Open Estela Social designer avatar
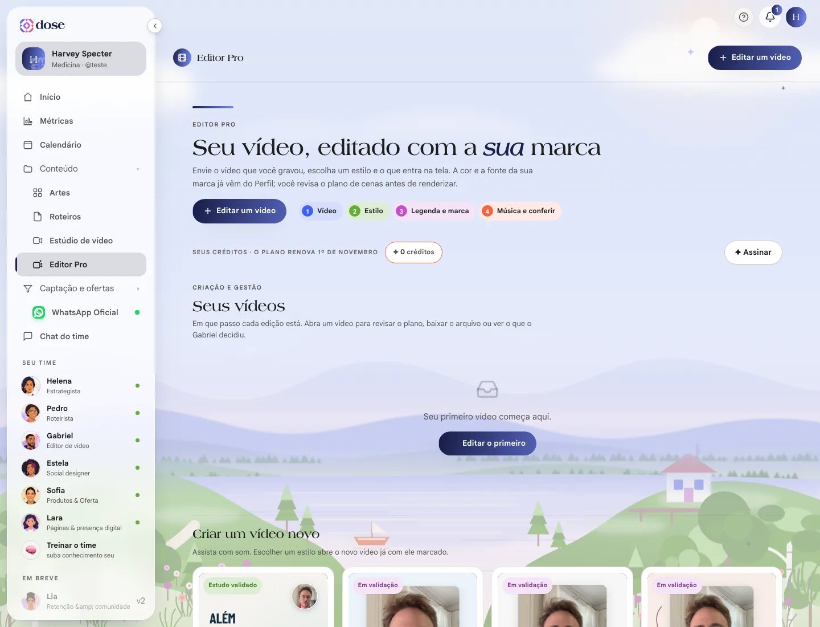 (x=31, y=468)
